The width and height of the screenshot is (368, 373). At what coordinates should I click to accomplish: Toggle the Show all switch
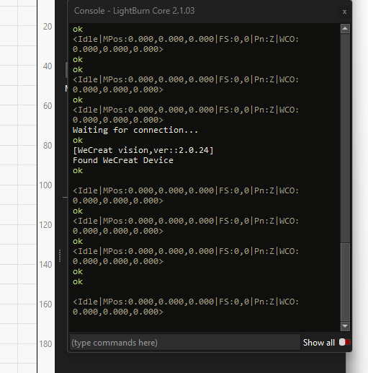coord(344,342)
